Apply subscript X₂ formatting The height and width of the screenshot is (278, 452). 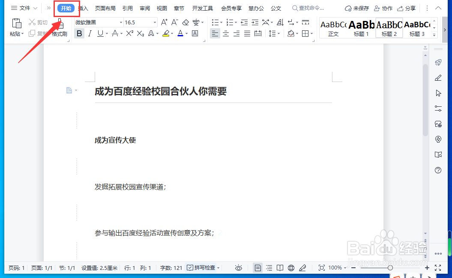click(141, 33)
